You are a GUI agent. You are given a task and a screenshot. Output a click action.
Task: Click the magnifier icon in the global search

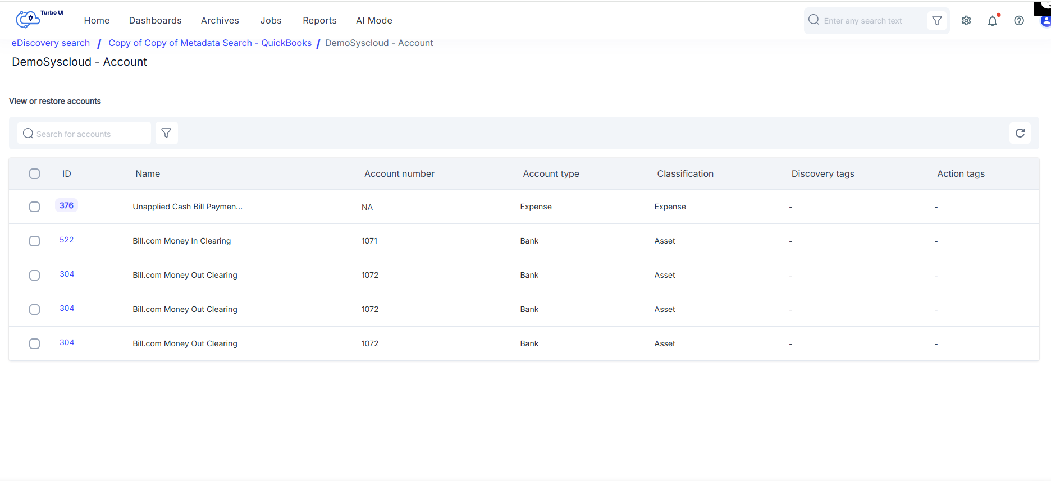pyautogui.click(x=814, y=20)
